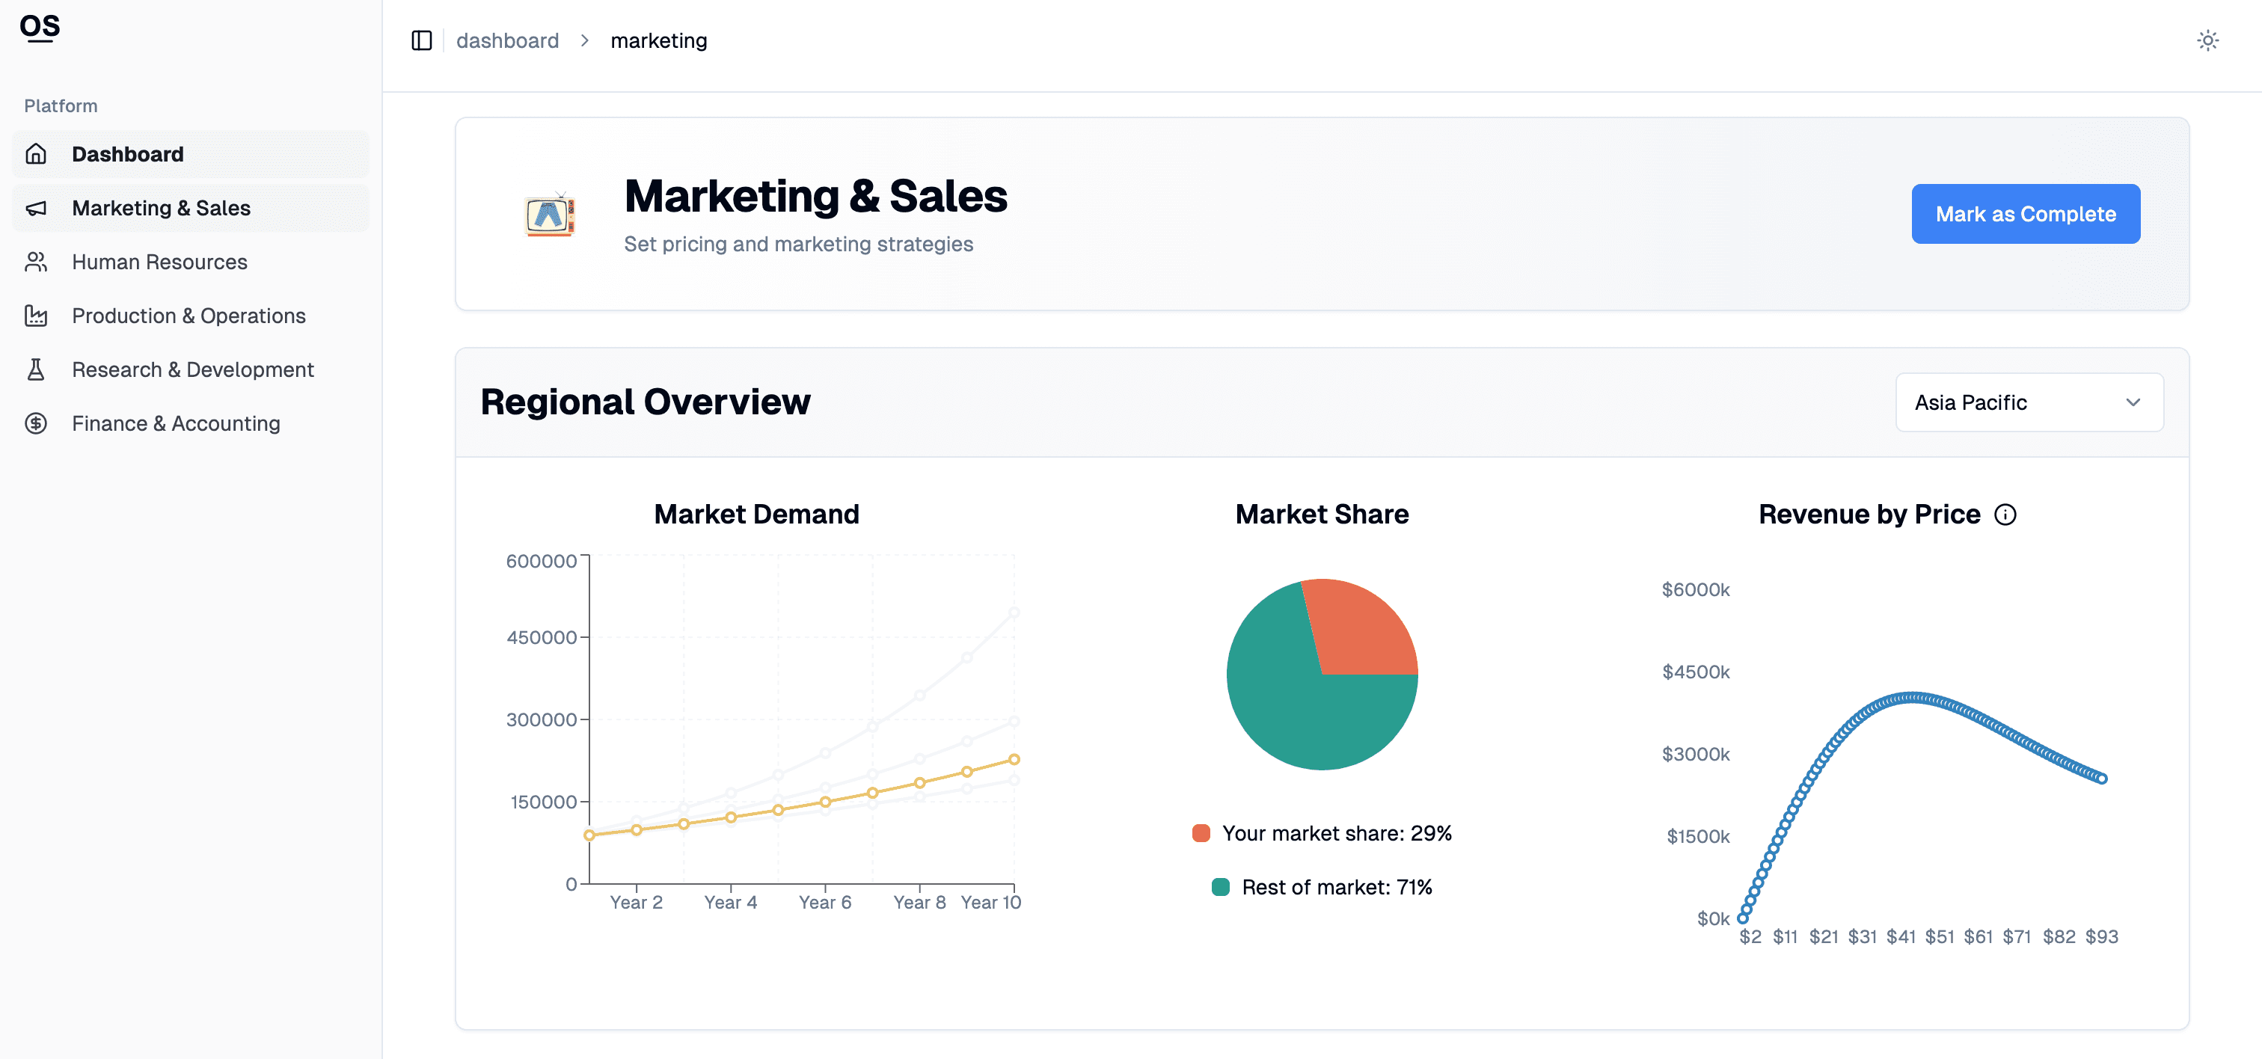Open the Revenue by Price info icon
The width and height of the screenshot is (2262, 1059).
[x=2005, y=515]
